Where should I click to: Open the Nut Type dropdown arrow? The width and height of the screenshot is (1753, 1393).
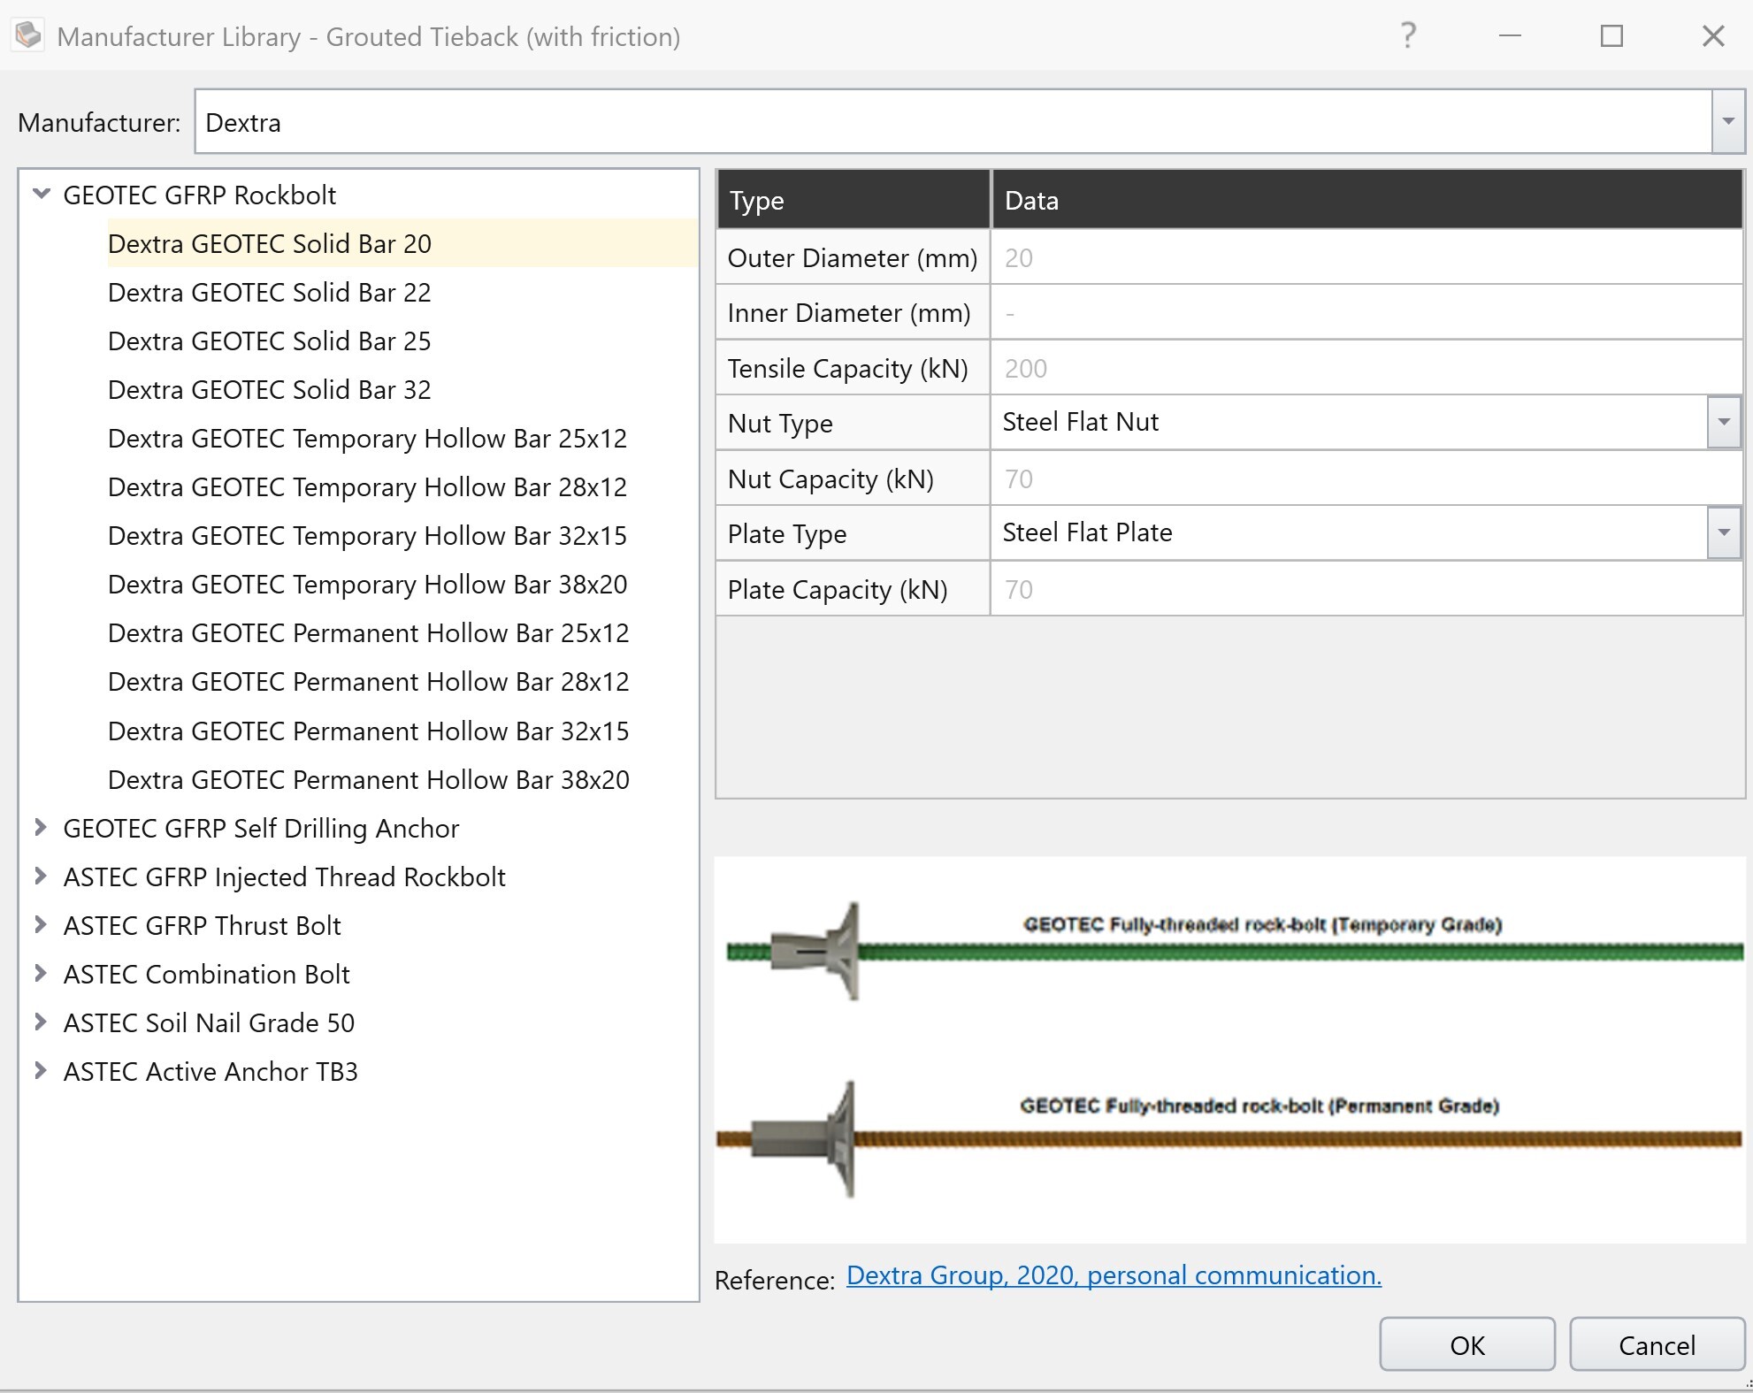click(x=1724, y=422)
